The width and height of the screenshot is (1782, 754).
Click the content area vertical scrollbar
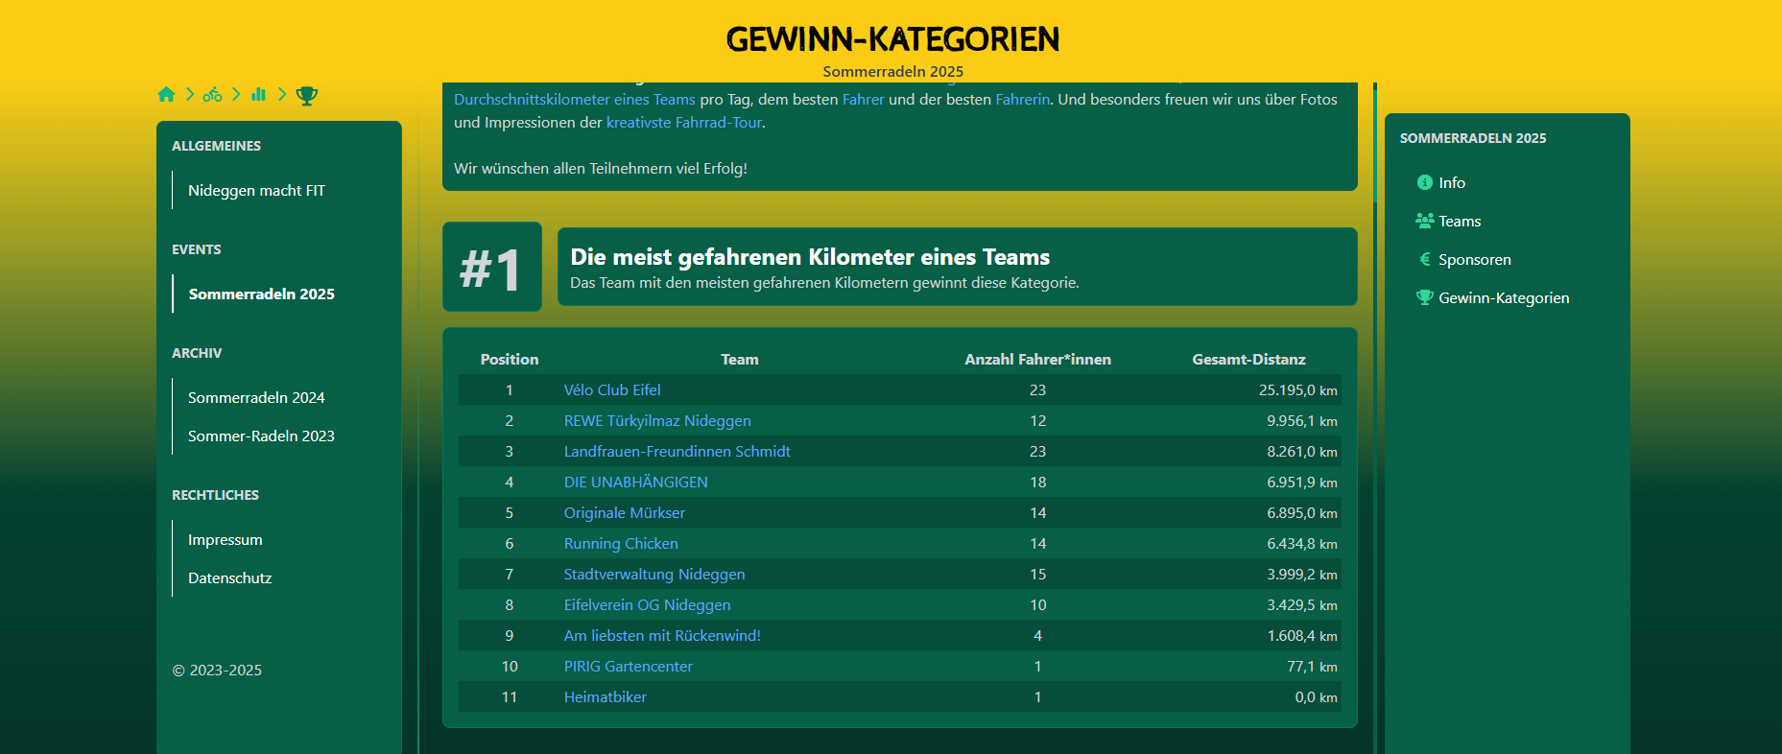(1374, 144)
